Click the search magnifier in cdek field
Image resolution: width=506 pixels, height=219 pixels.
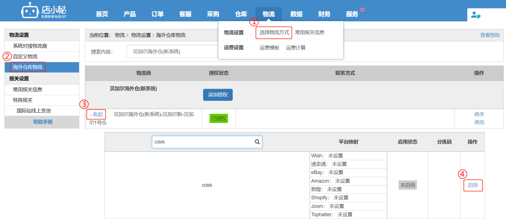257,142
